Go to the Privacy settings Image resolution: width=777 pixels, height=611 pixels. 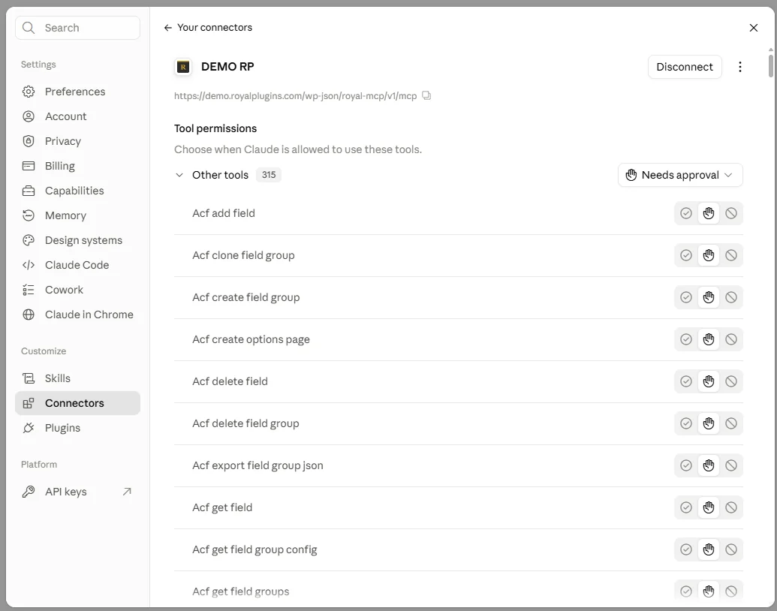tap(77, 141)
